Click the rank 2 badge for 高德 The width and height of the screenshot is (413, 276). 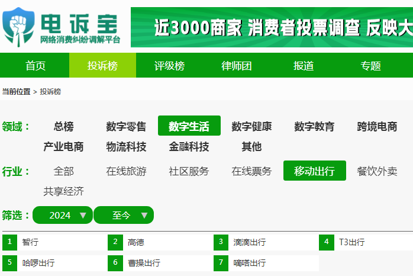[x=115, y=242]
